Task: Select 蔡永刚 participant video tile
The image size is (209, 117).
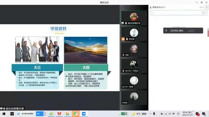Action: [x=134, y=34]
